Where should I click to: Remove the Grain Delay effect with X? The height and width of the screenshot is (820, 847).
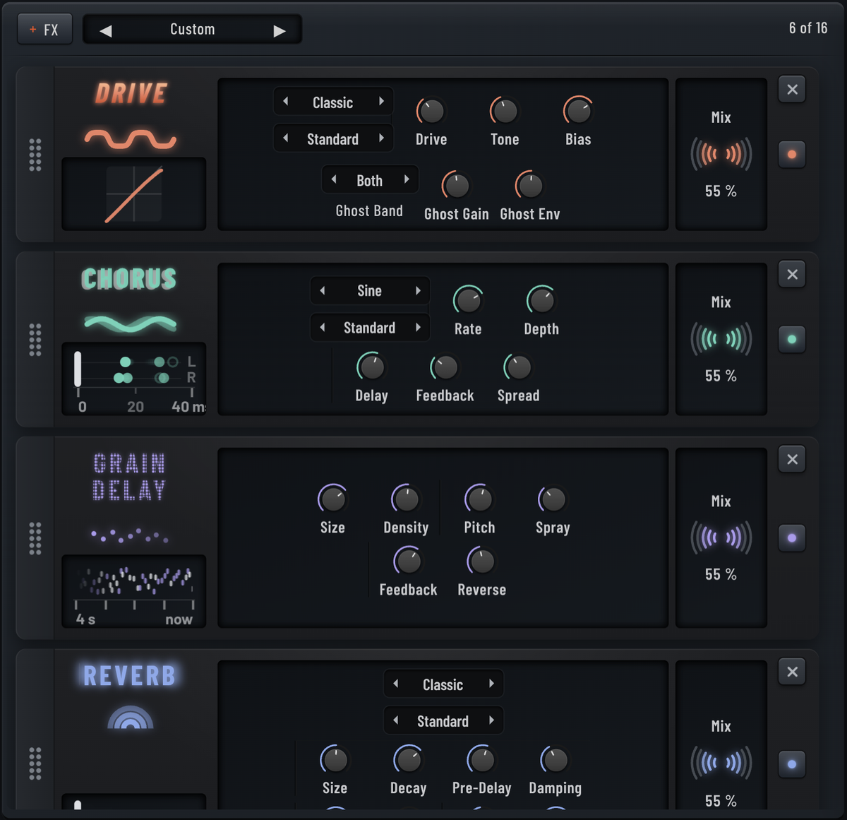(x=792, y=460)
